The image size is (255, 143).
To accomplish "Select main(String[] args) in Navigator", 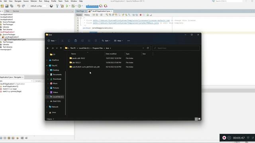I will (x=10, y=89).
